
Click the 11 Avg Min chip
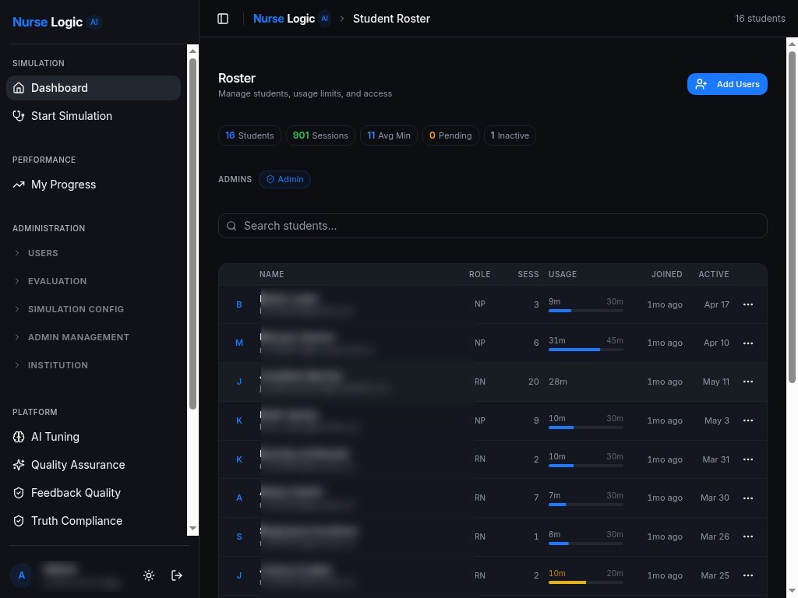point(388,135)
